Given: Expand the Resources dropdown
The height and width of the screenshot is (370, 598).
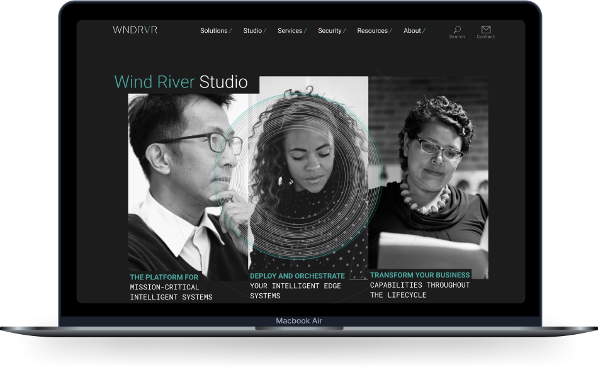Looking at the screenshot, I should point(373,30).
